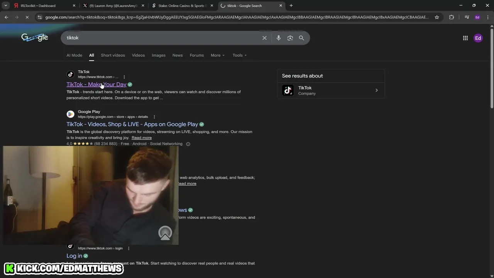The image size is (494, 278).
Task: Close the Lauren Amy X tab
Action: coord(143,6)
